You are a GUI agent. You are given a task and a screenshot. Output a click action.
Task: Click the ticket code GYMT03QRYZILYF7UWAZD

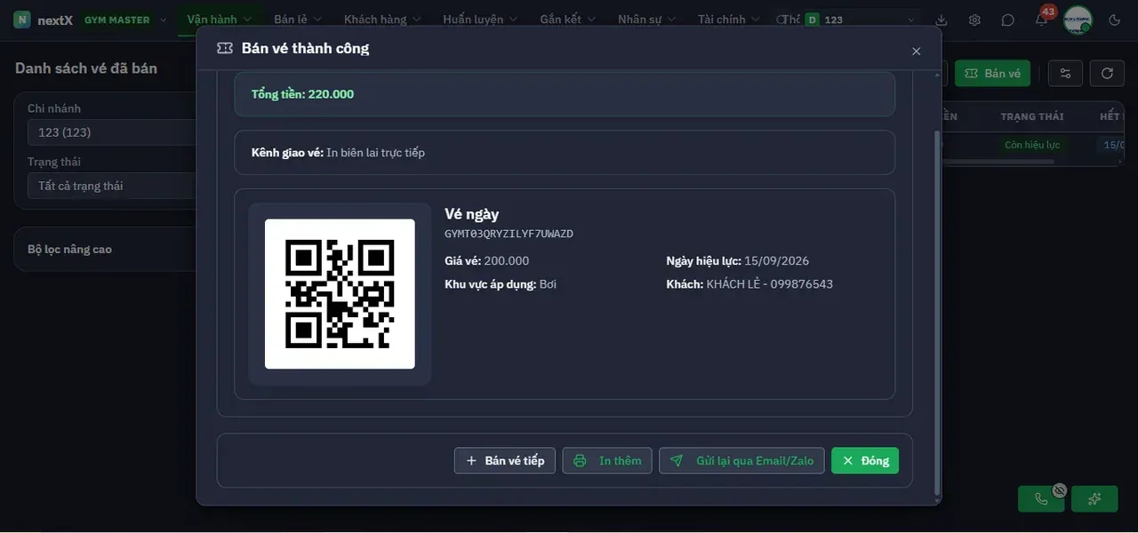[509, 234]
